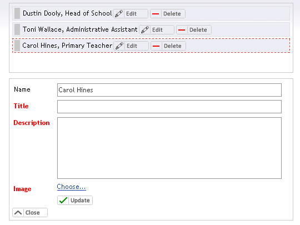Open the Choose... image link
Viewport: 300px width, 225px height.
tap(71, 187)
